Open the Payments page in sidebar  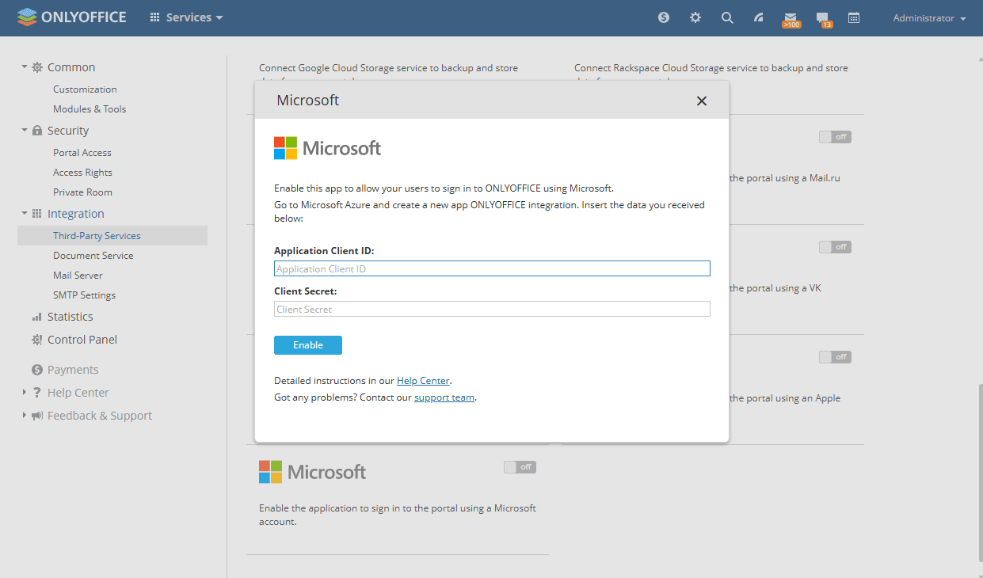click(x=73, y=370)
